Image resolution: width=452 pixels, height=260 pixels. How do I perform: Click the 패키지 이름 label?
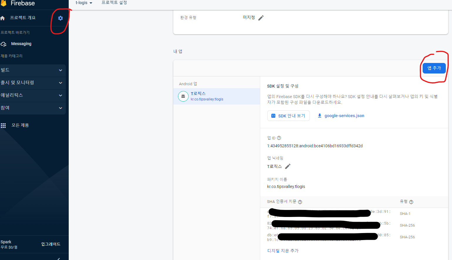(x=277, y=179)
